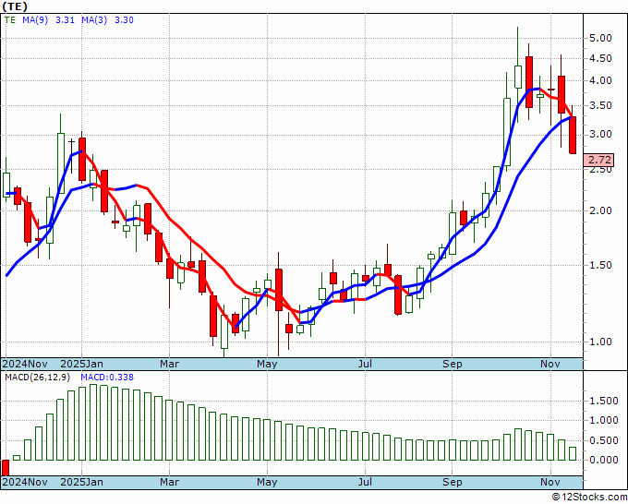Click the 0.000 MACD axis label
The width and height of the screenshot is (628, 504).
(x=604, y=461)
